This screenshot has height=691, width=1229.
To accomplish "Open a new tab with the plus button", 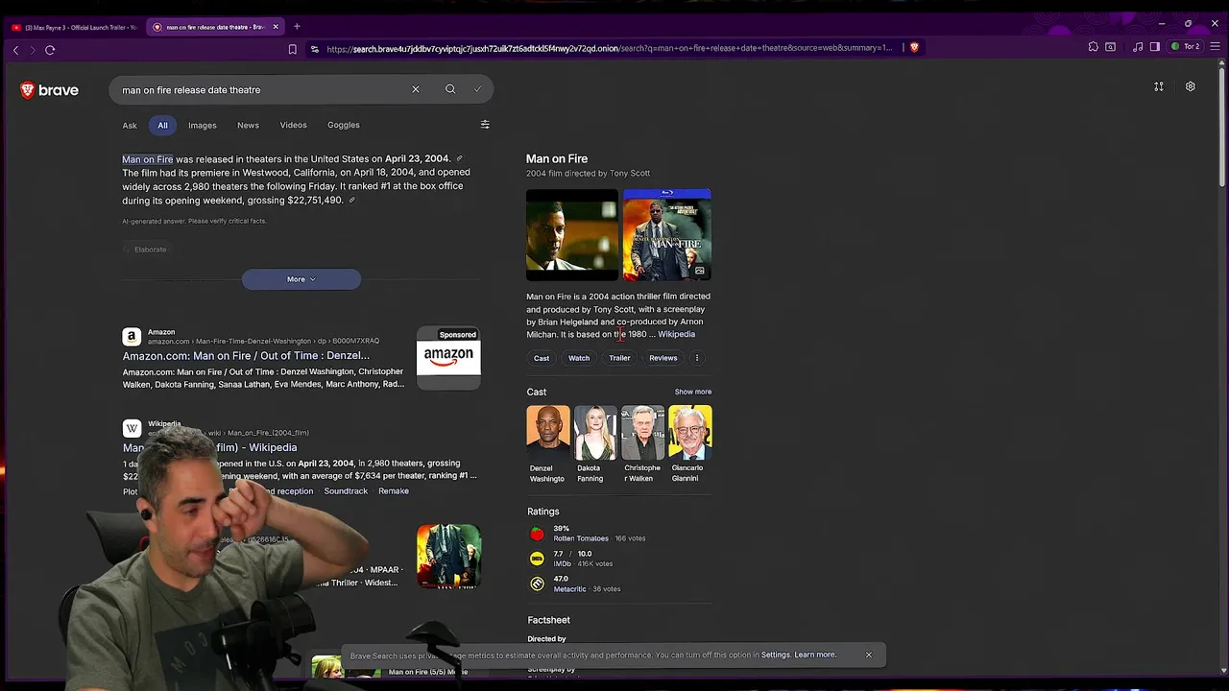I will pyautogui.click(x=297, y=27).
